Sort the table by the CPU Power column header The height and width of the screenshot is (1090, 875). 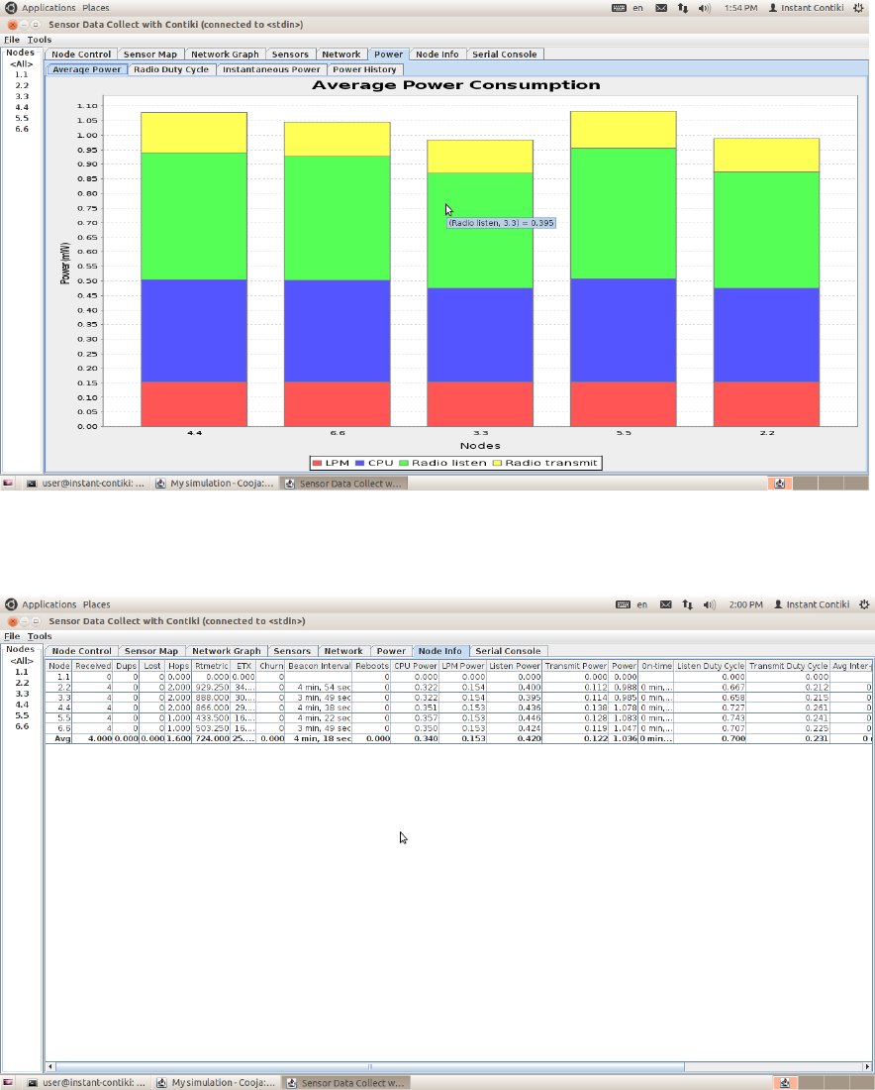pos(416,666)
